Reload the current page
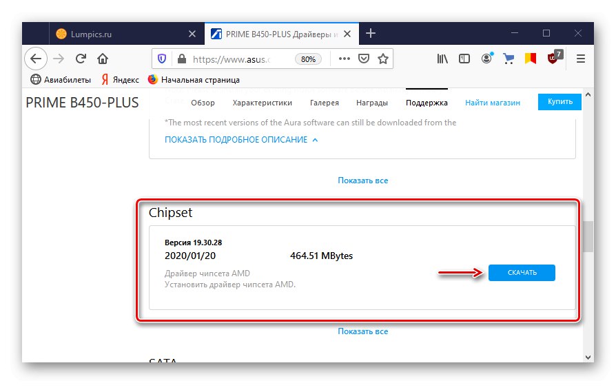Screen dimensions: 616x392 [x=81, y=59]
